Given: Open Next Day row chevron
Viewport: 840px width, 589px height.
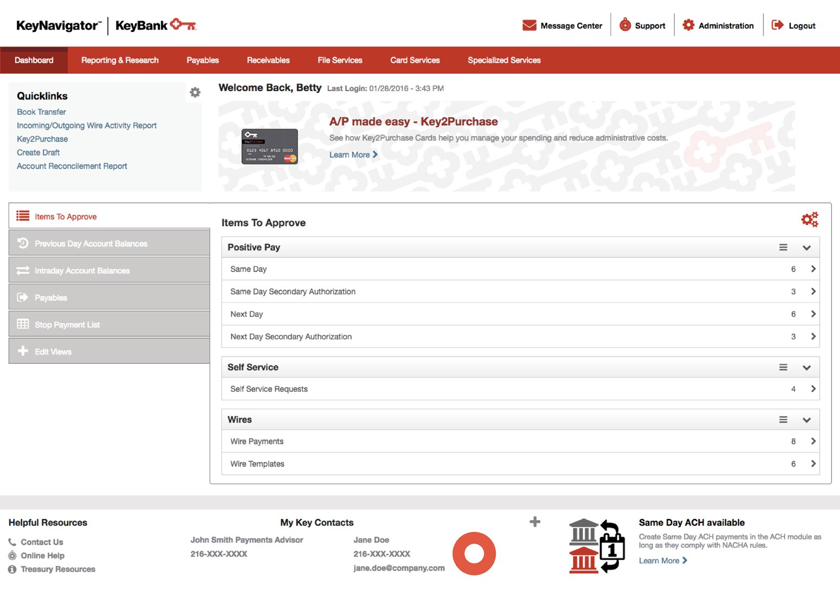Looking at the screenshot, I should (x=813, y=314).
